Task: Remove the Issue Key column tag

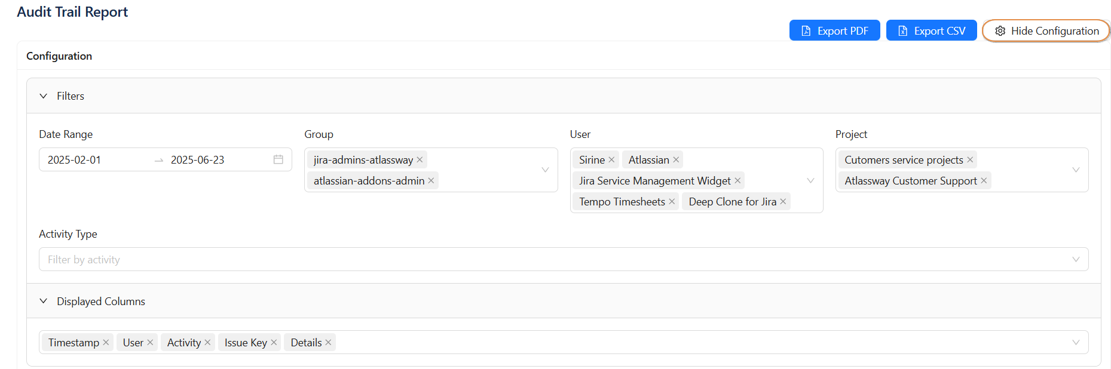Action: pyautogui.click(x=274, y=342)
